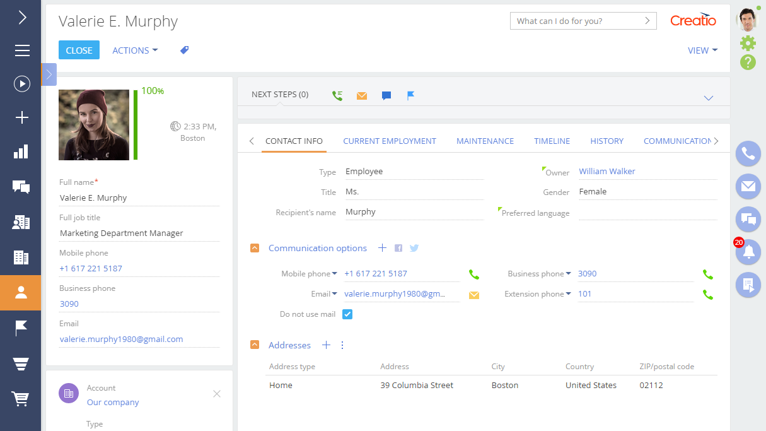Switch to the Timeline tab
Viewport: 766px width, 431px height.
pos(552,141)
